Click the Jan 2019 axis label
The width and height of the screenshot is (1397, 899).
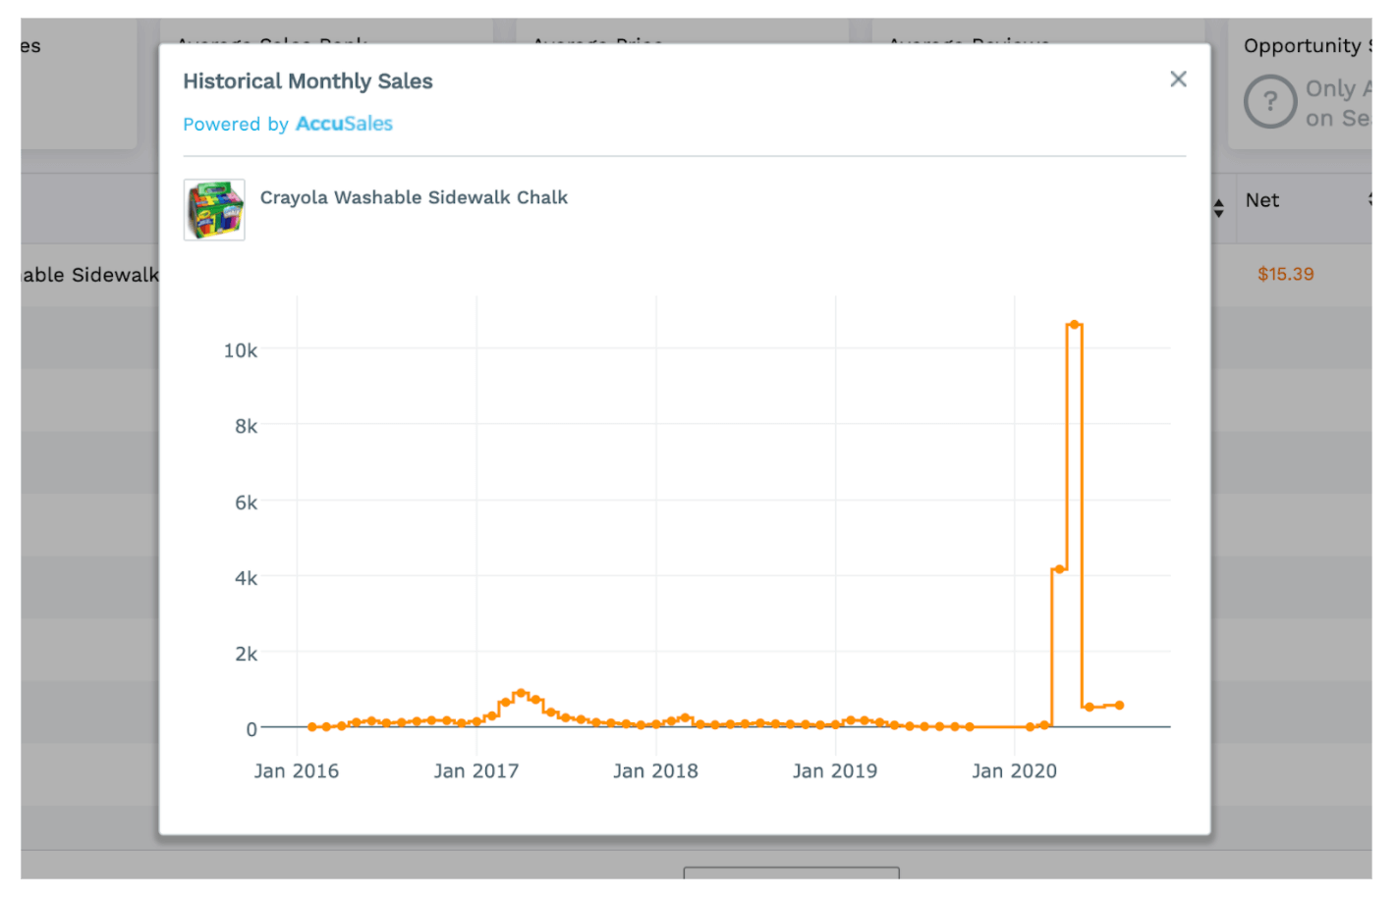(835, 771)
